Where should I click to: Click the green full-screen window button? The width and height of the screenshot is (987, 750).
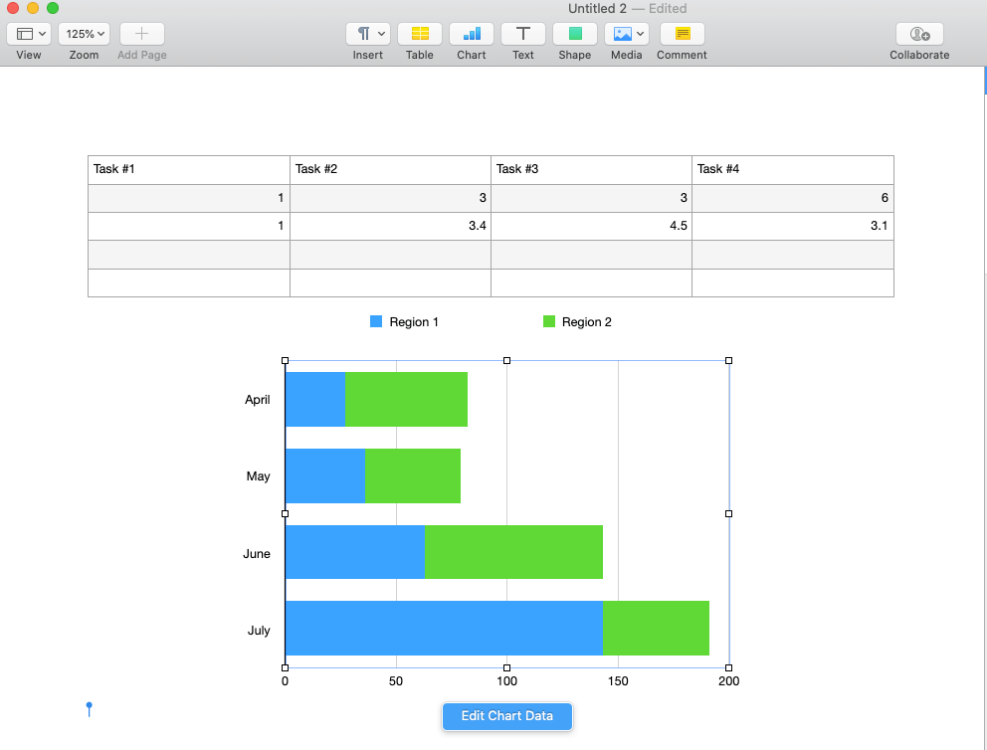53,8
